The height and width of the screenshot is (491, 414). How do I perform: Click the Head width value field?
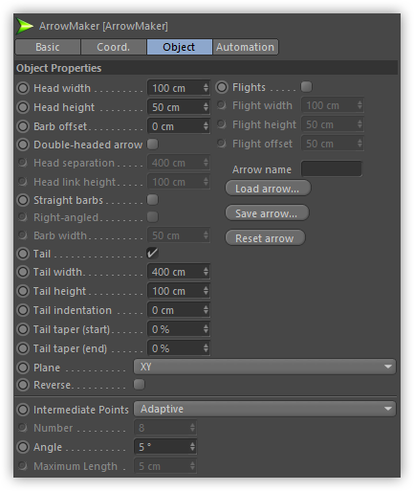[x=179, y=88]
